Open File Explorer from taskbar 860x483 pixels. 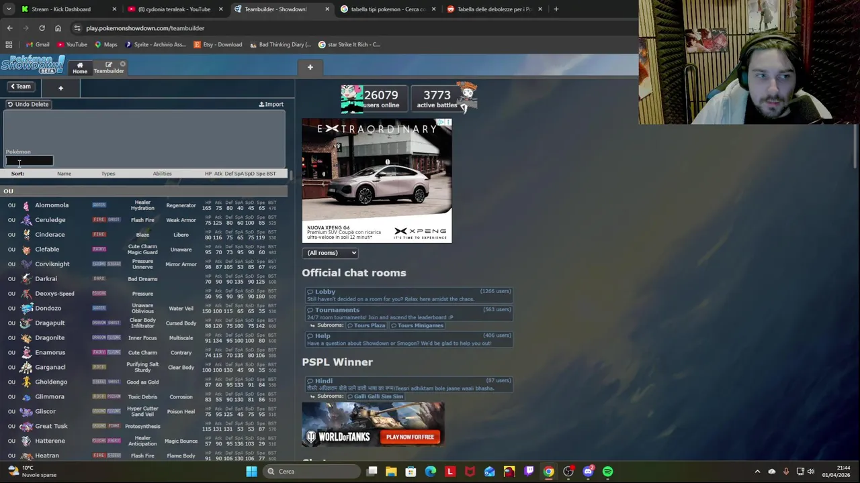tap(391, 472)
